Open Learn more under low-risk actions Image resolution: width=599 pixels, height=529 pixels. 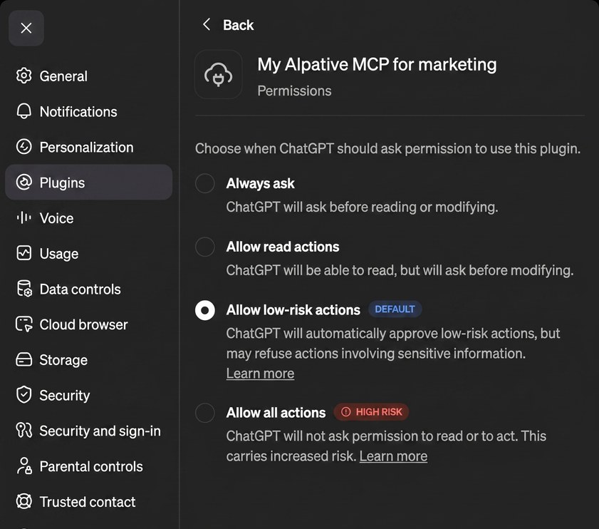coord(260,374)
